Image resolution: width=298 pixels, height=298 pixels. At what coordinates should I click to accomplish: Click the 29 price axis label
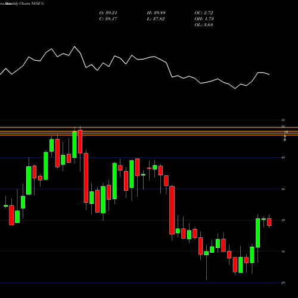[283, 283]
